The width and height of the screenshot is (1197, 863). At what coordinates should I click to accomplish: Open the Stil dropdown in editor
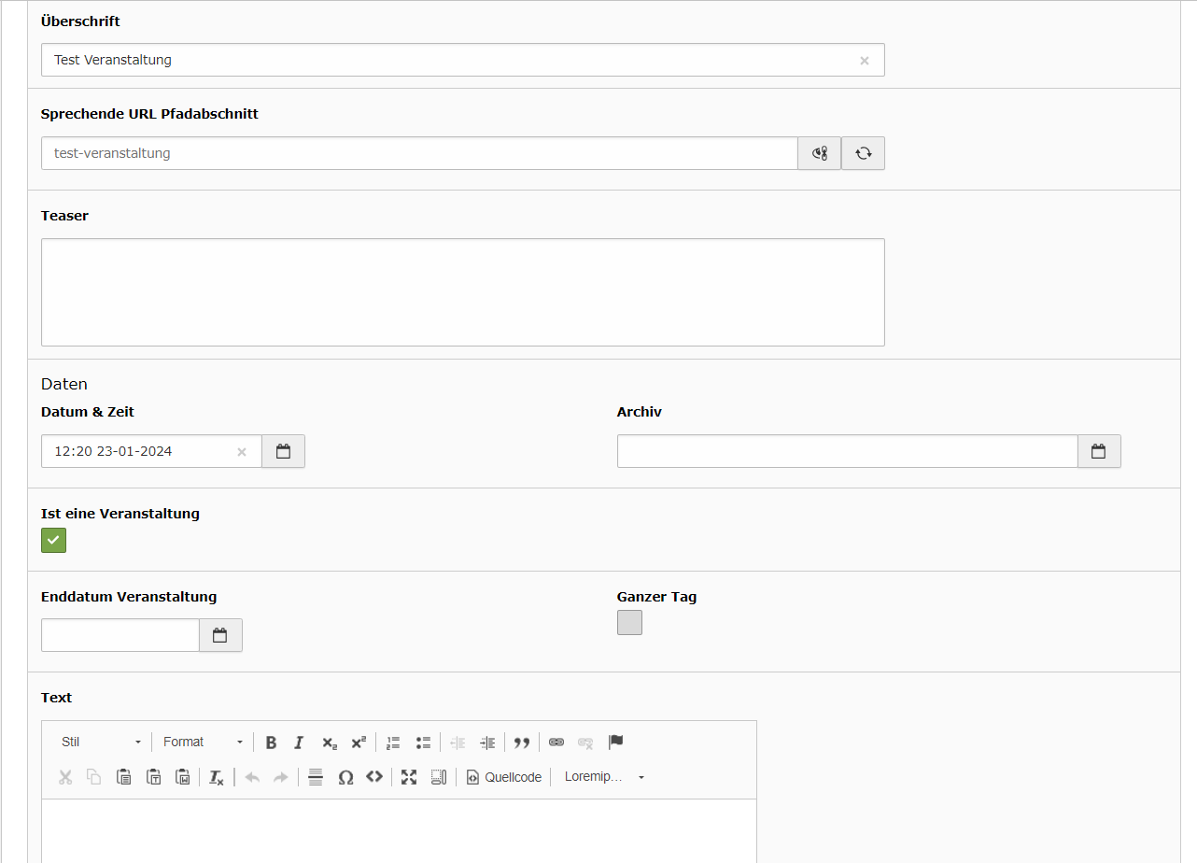click(101, 743)
